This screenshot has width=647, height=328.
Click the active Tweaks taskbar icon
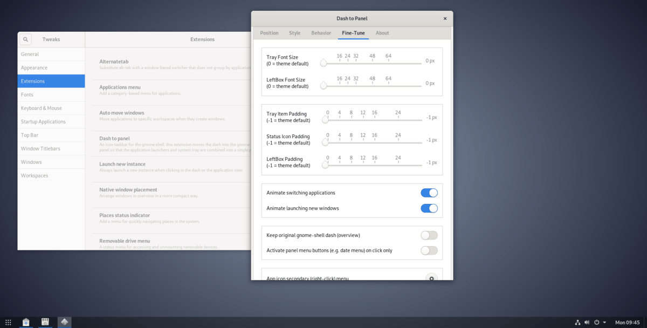64,322
